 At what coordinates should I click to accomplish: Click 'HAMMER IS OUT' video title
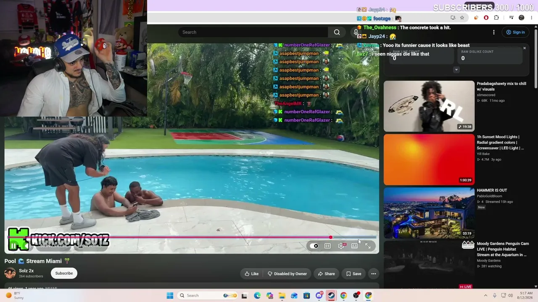click(x=492, y=190)
